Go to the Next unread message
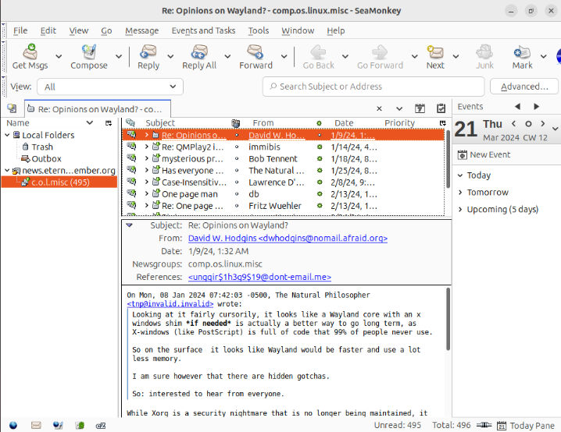The width and height of the screenshot is (561, 432). pyautogui.click(x=435, y=56)
